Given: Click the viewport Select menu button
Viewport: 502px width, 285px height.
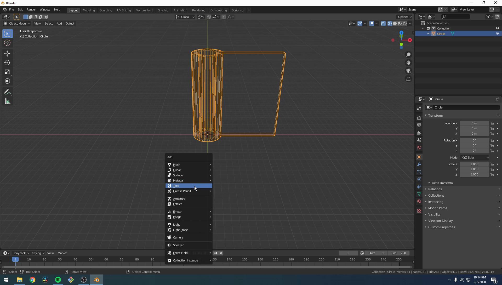Looking at the screenshot, I should 49,24.
